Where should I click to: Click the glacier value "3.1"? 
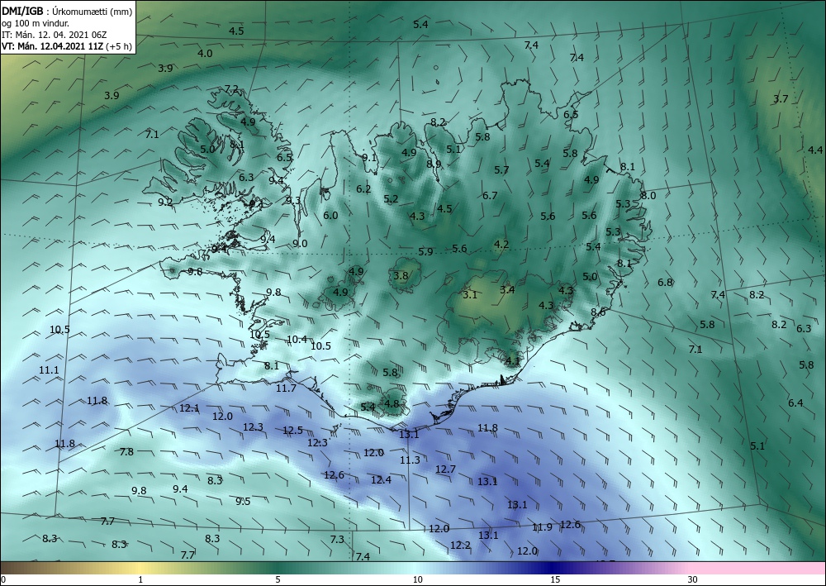470,294
